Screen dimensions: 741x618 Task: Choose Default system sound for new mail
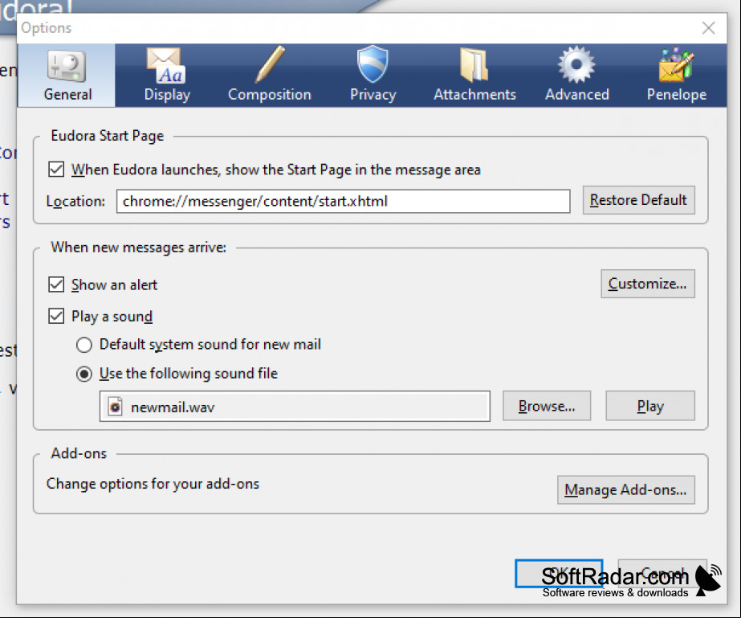(x=84, y=345)
